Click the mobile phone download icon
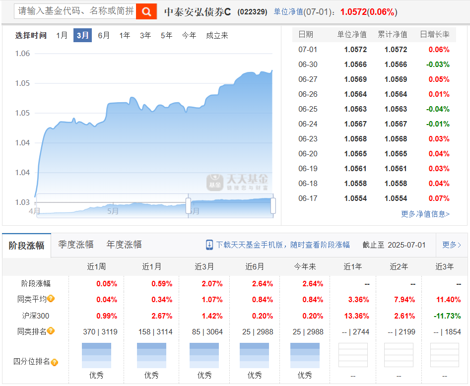470x386 pixels. click(209, 245)
